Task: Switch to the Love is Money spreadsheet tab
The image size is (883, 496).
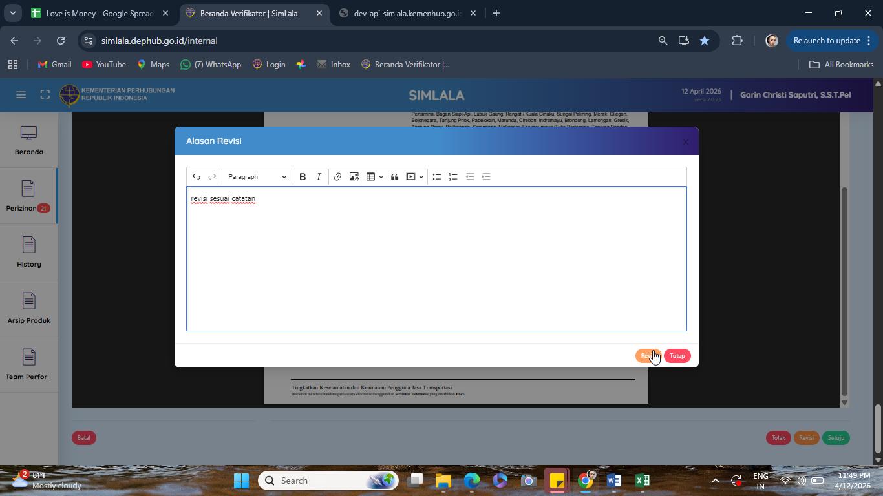Action: point(100,13)
